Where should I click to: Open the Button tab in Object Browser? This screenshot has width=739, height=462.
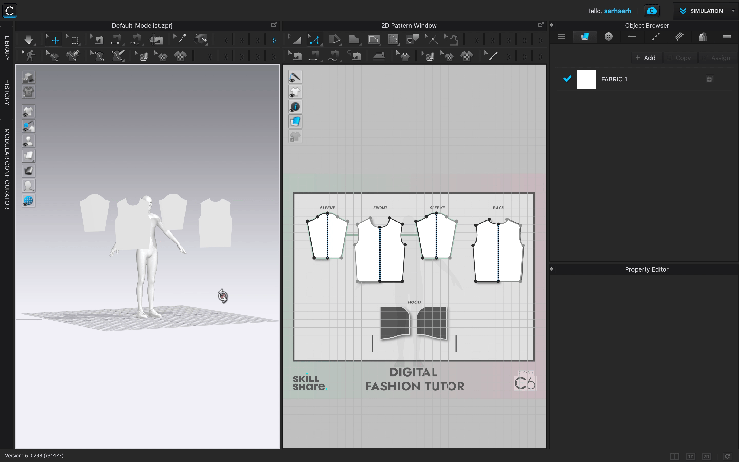tap(608, 37)
